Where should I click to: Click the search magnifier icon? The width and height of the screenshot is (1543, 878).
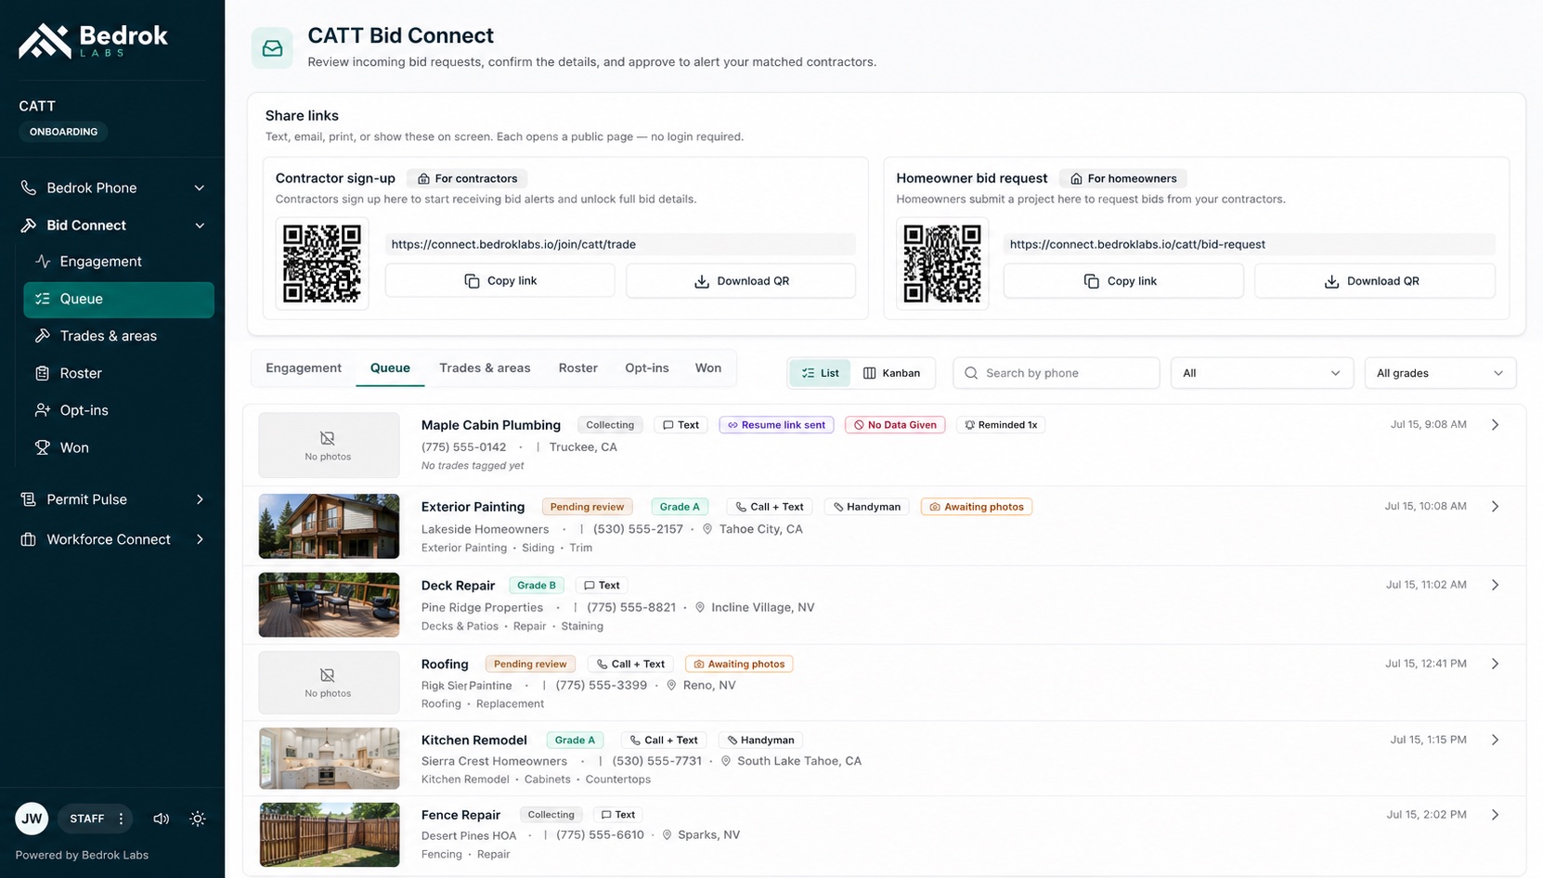(x=971, y=373)
